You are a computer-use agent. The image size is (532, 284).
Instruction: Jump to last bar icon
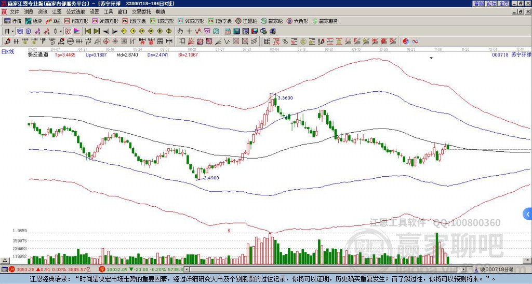tap(96, 32)
